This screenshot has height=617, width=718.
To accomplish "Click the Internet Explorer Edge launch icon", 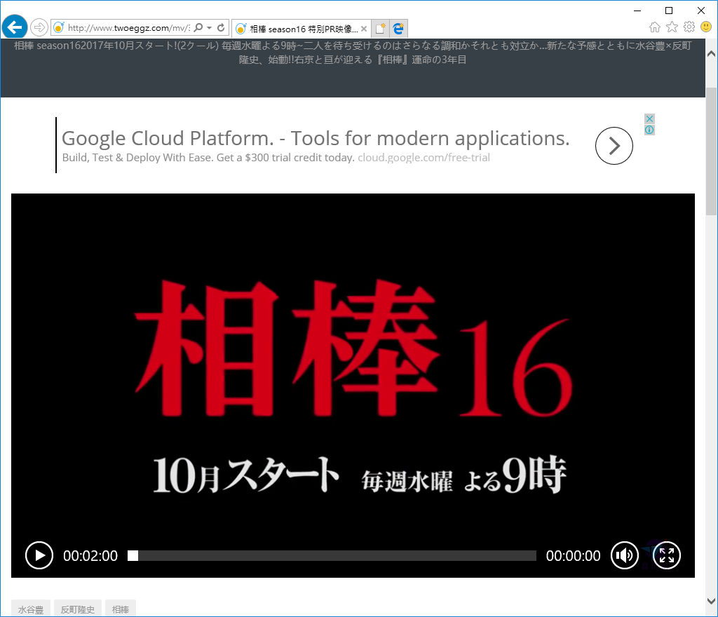I will (x=398, y=28).
